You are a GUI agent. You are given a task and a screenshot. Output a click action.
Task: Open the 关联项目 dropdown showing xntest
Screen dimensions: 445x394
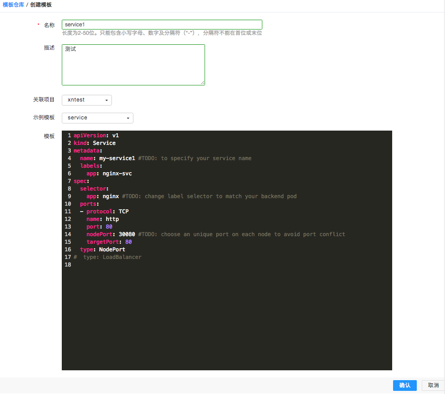[x=86, y=100]
